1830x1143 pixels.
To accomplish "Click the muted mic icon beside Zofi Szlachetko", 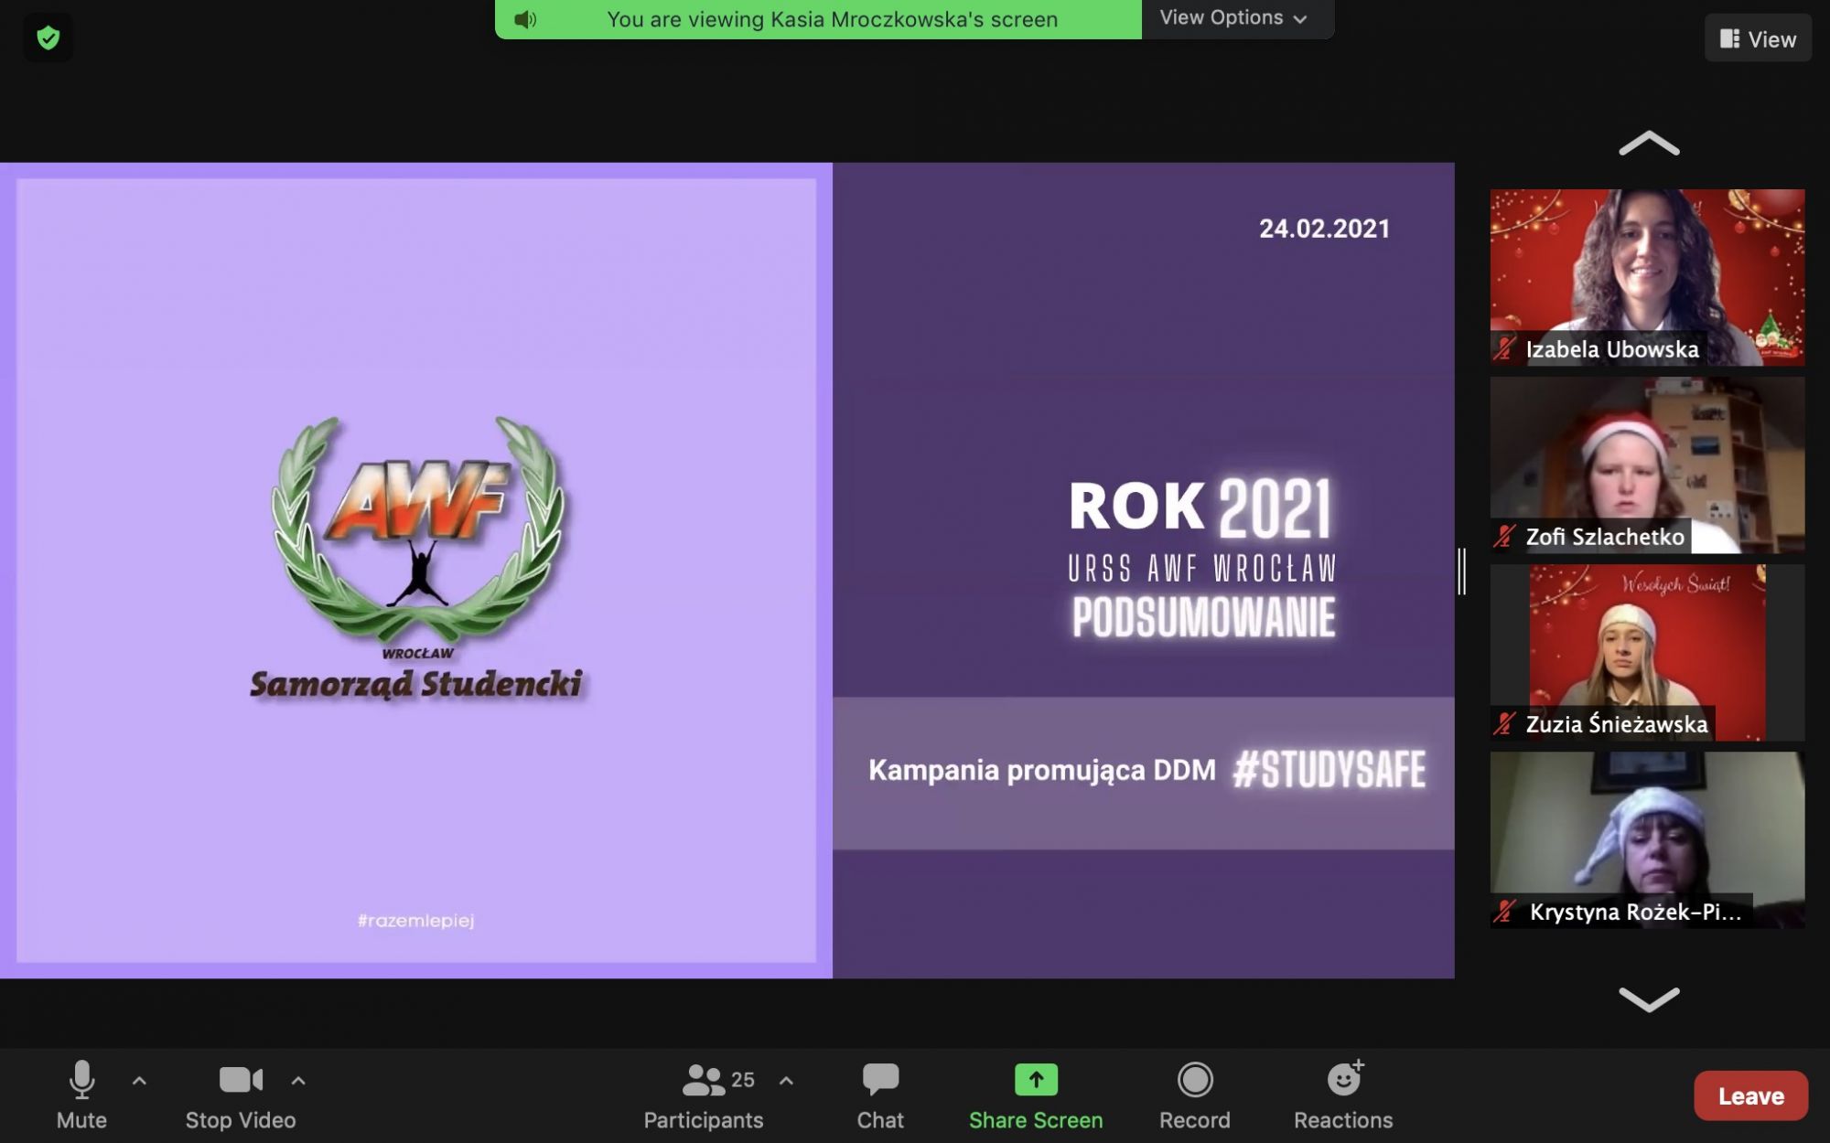I will tap(1504, 536).
